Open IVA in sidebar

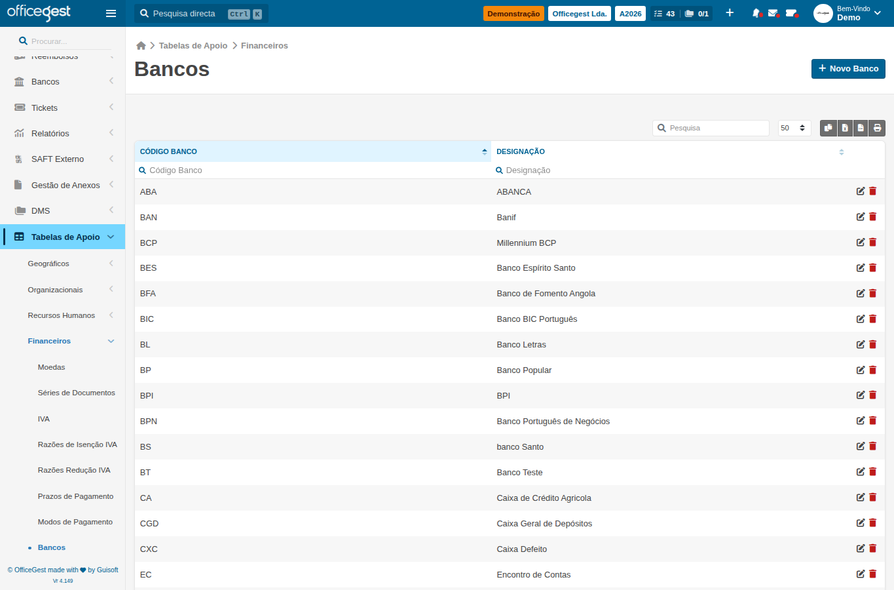click(x=44, y=419)
